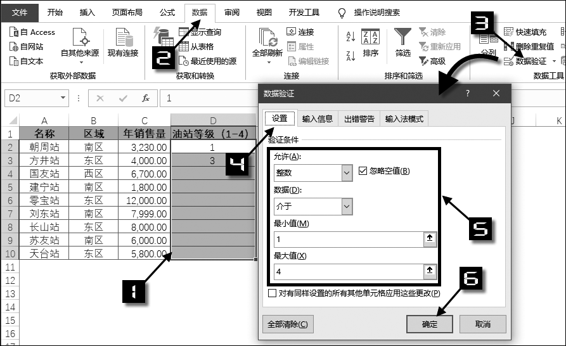
Task: Click cell containing 朝周站
Action: [x=44, y=147]
